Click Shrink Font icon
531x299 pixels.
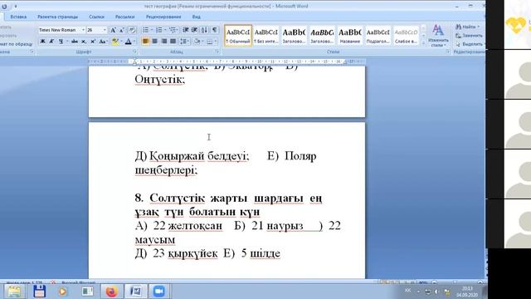[x=122, y=30]
